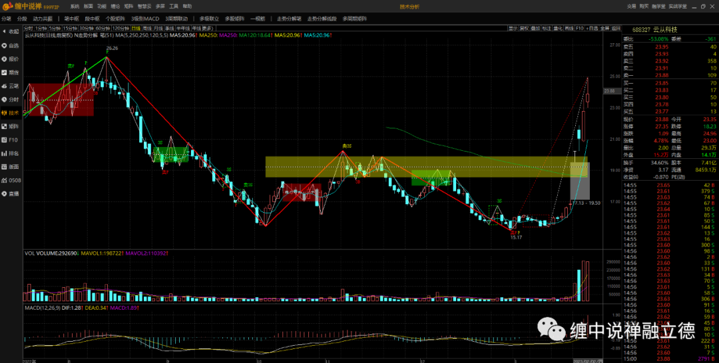This screenshot has height=363, width=719.
Task: Open 版面 layout in sidebar
Action: click(x=11, y=167)
